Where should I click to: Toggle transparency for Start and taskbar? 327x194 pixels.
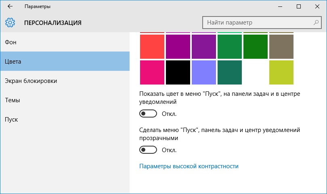(148, 150)
